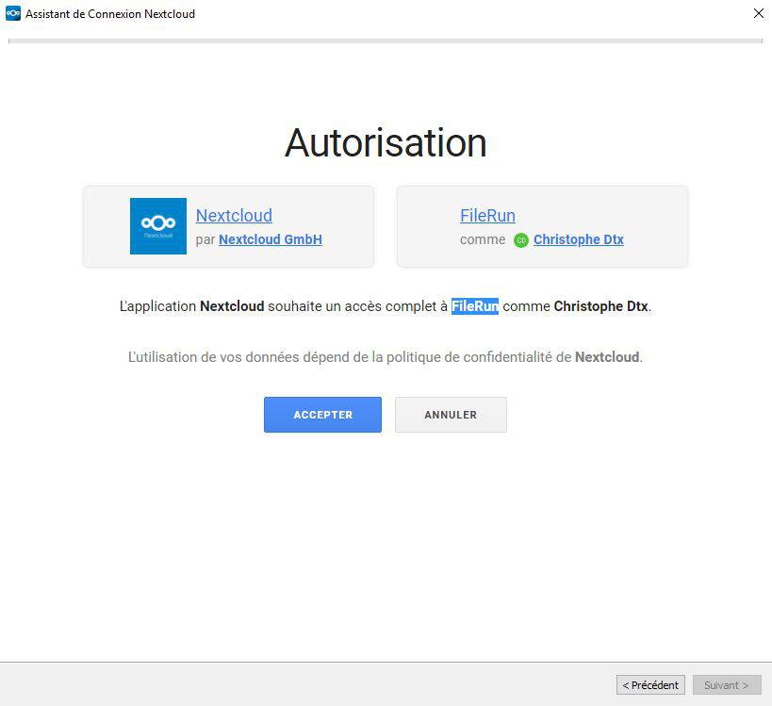Click the highlighted FileRun word in the sentence
This screenshot has height=706, width=772.
475,306
